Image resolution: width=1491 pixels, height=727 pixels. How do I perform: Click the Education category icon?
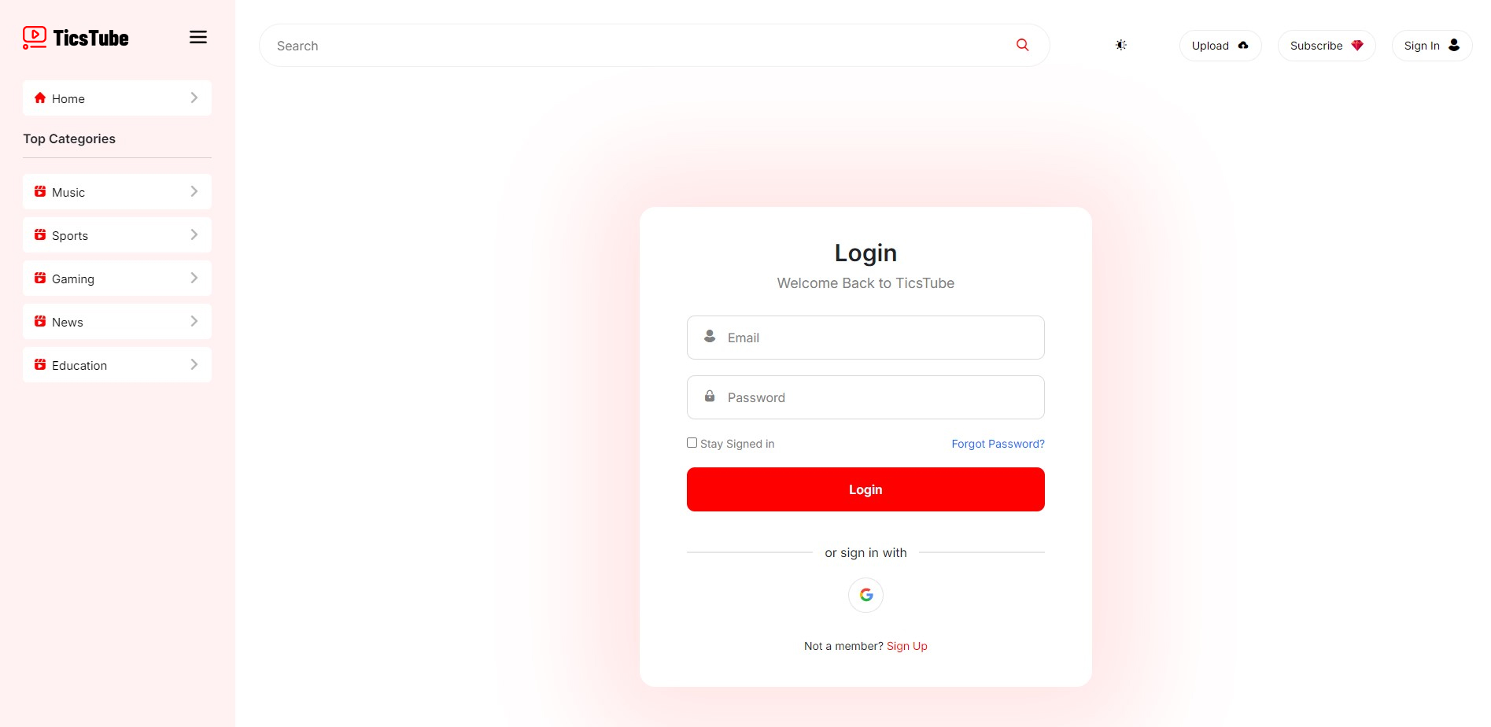pos(40,364)
